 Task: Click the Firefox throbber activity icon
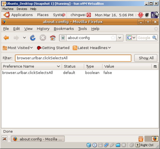156,29
